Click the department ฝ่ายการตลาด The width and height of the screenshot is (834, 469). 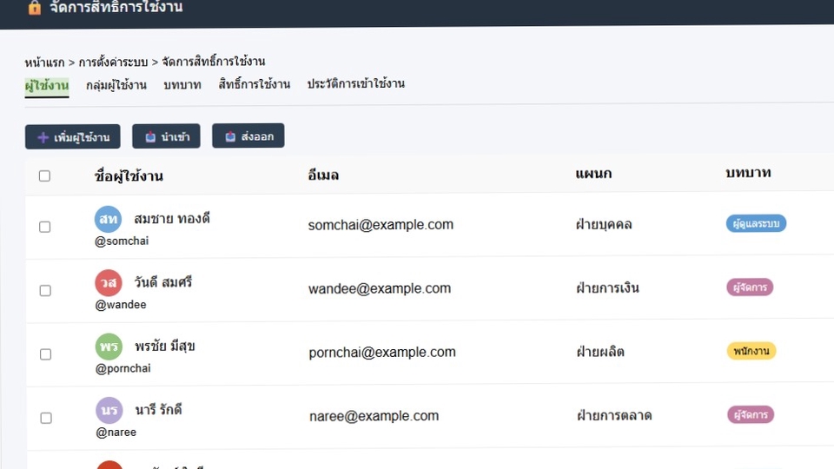click(x=615, y=416)
